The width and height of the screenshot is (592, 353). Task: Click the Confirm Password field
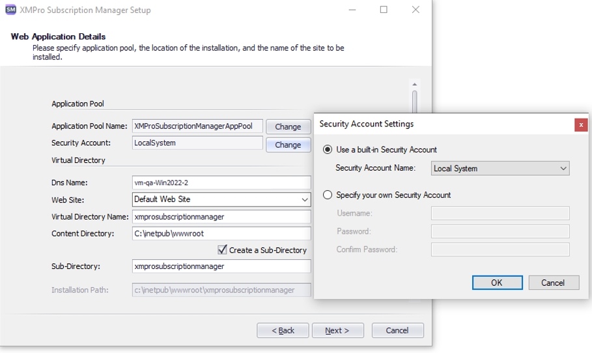500,249
